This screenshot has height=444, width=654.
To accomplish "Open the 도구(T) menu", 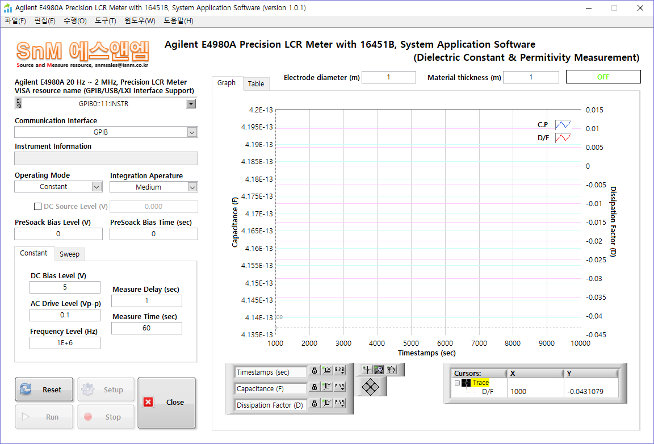I will [x=106, y=21].
